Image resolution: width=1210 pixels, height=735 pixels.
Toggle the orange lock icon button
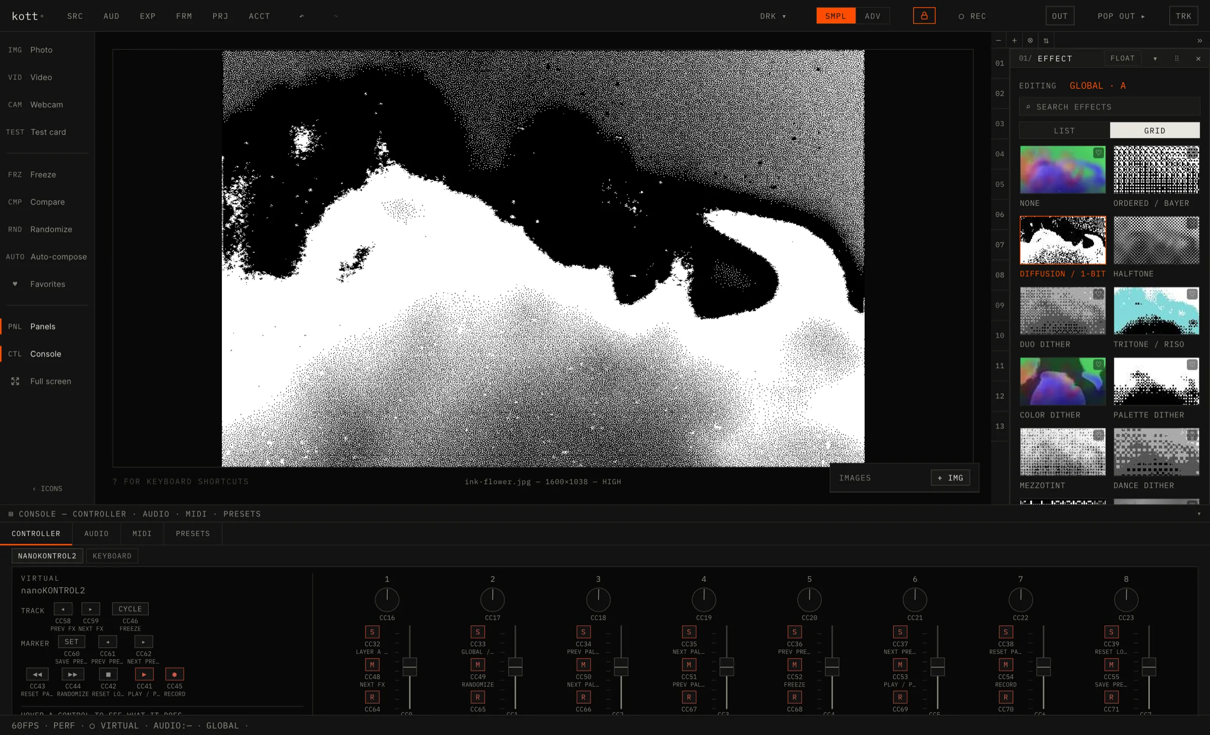coord(924,16)
